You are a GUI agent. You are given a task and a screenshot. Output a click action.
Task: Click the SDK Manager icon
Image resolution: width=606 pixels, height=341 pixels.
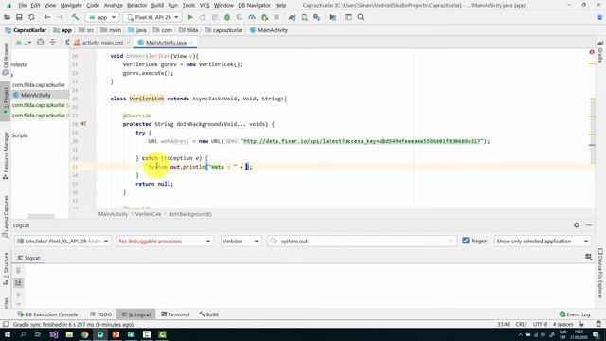317,17
